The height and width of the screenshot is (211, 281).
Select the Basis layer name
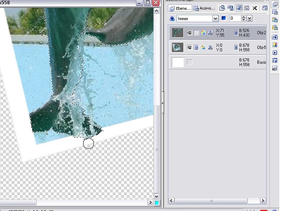click(x=262, y=62)
